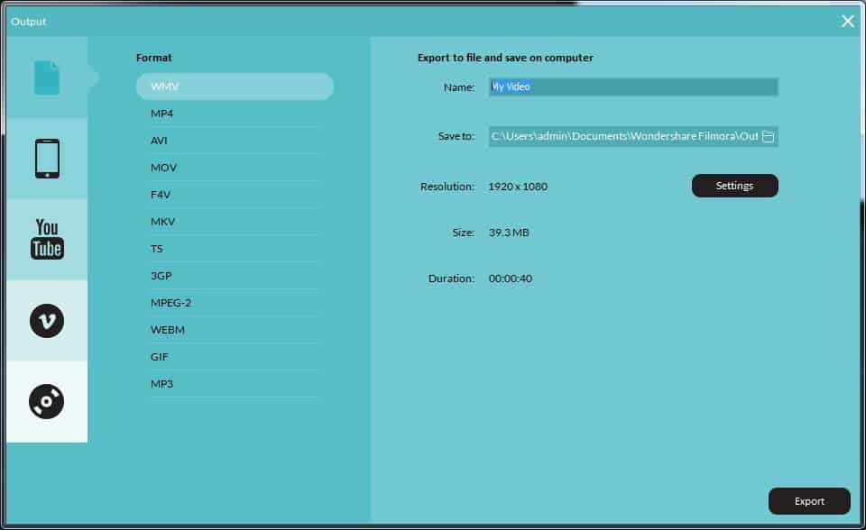Open the file format export tab
866x530 pixels.
(47, 78)
